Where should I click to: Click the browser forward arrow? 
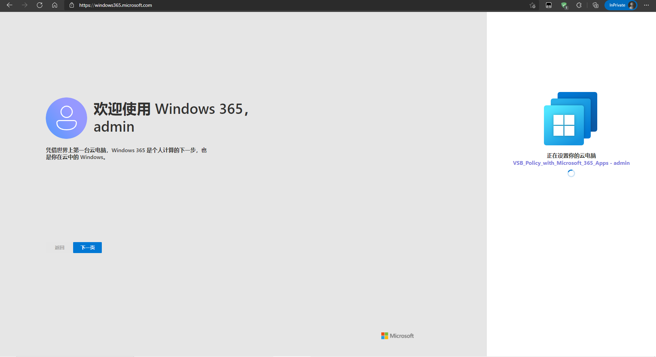(x=25, y=5)
